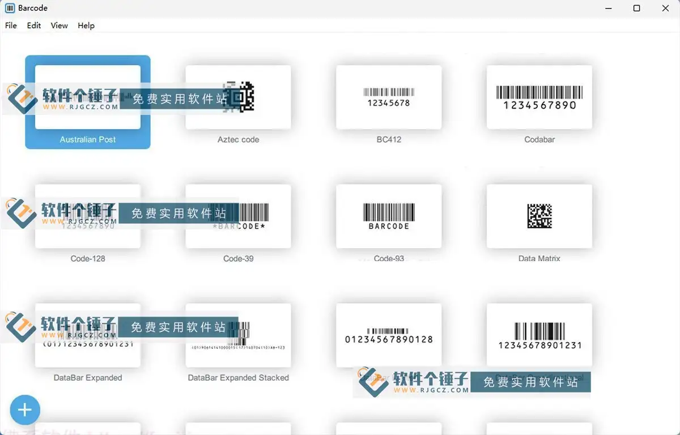
Task: Open the Help menu
Action: (x=86, y=25)
